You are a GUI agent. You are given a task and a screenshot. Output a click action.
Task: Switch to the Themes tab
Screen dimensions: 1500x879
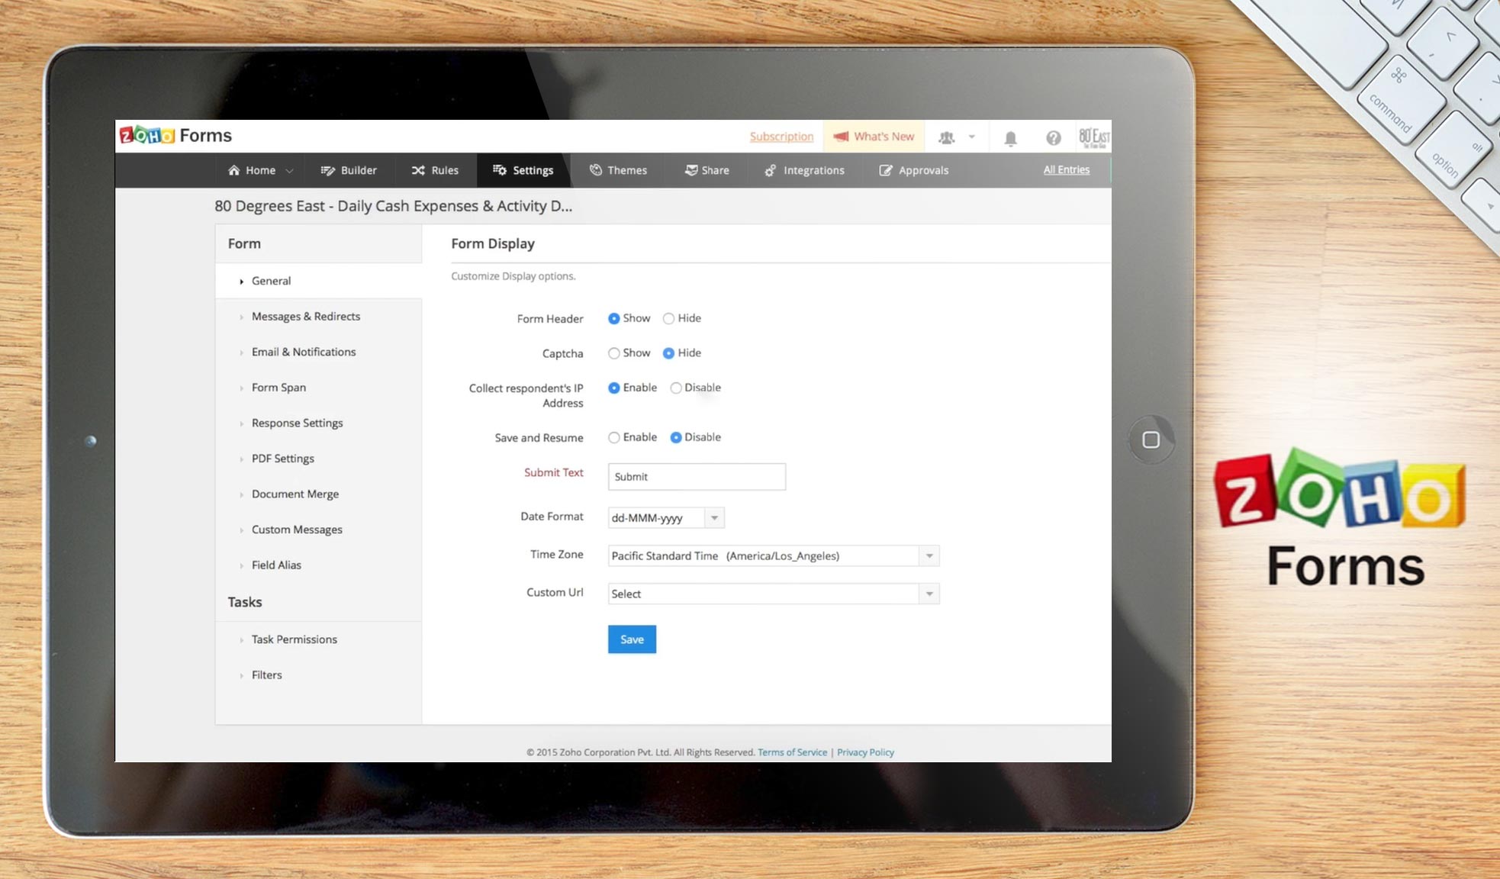click(x=618, y=170)
